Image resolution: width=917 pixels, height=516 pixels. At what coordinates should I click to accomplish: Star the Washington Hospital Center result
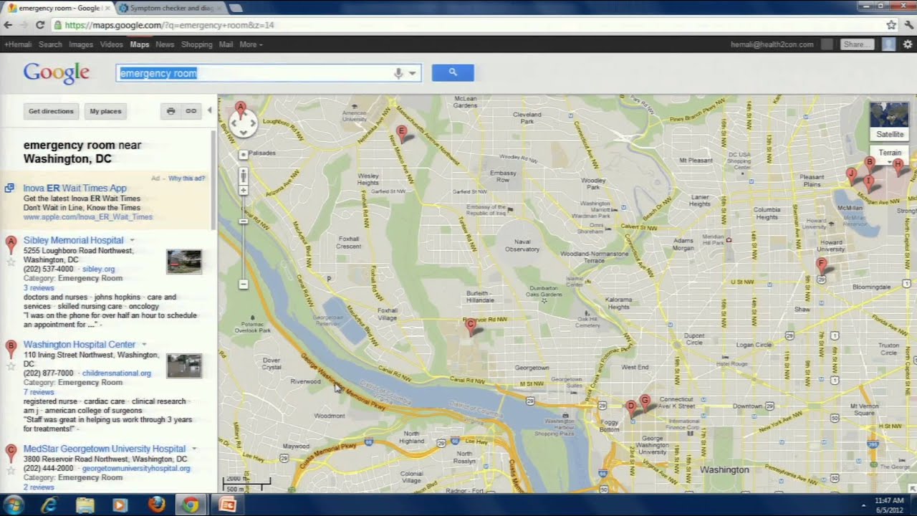tap(11, 367)
